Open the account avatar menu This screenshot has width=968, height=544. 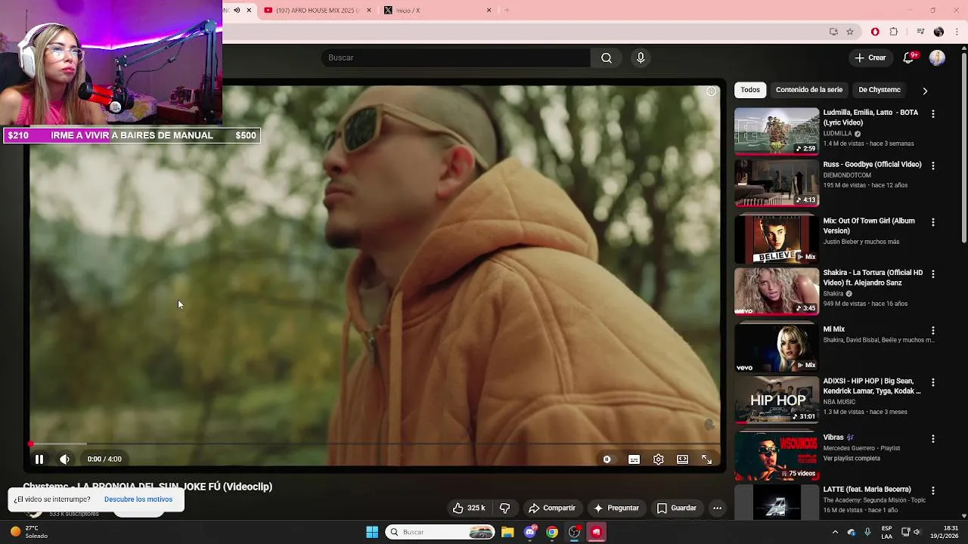tap(938, 58)
